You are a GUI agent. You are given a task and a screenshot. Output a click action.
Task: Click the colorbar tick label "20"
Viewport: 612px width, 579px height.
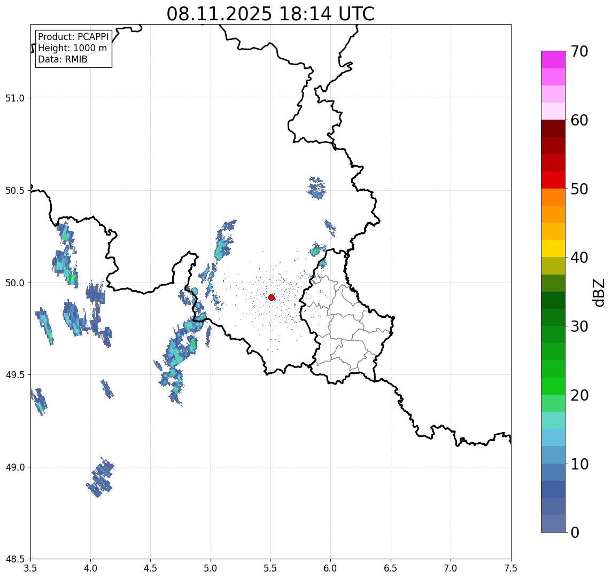click(579, 395)
